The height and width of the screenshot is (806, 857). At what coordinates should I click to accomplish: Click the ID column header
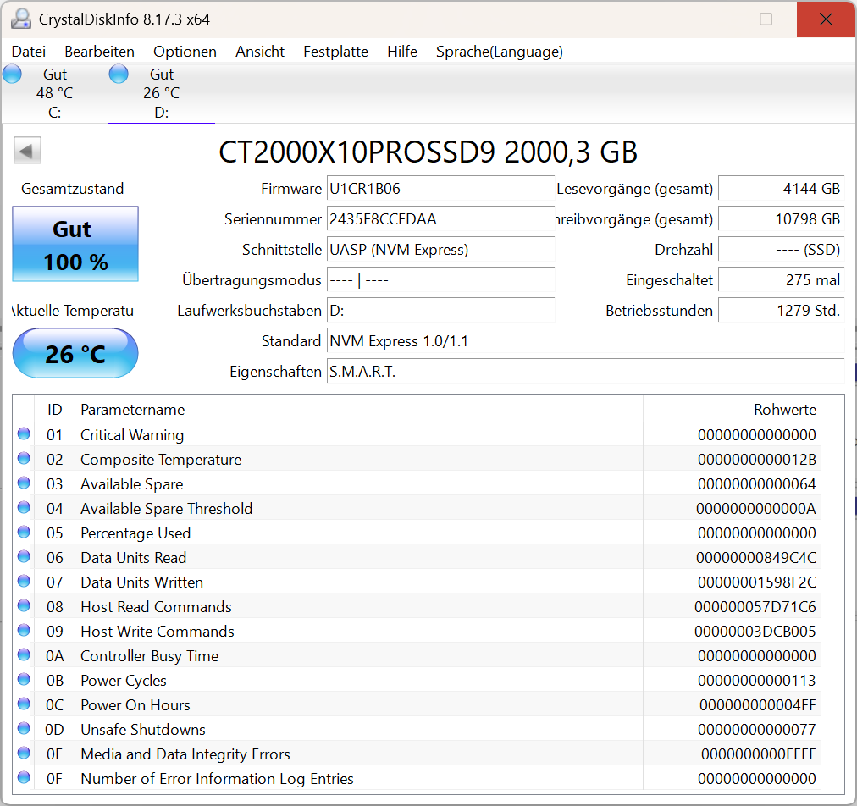(x=54, y=409)
